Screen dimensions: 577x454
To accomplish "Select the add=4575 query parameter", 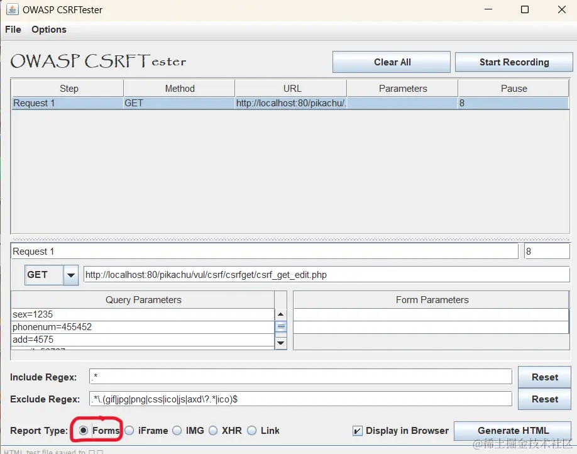I will click(x=143, y=340).
